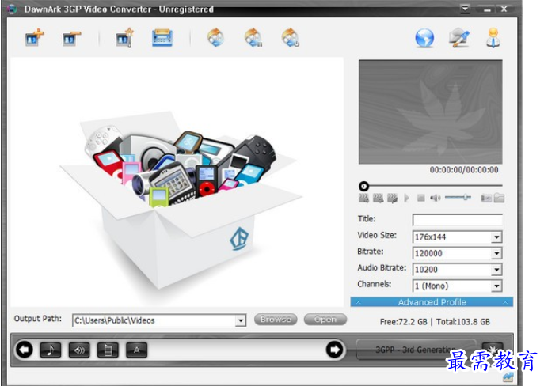This screenshot has height=386, width=544.
Task: Select the mobile phone device category icon
Action: (x=108, y=350)
